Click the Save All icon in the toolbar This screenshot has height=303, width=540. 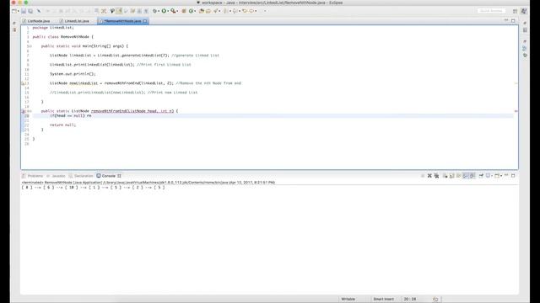(30, 11)
